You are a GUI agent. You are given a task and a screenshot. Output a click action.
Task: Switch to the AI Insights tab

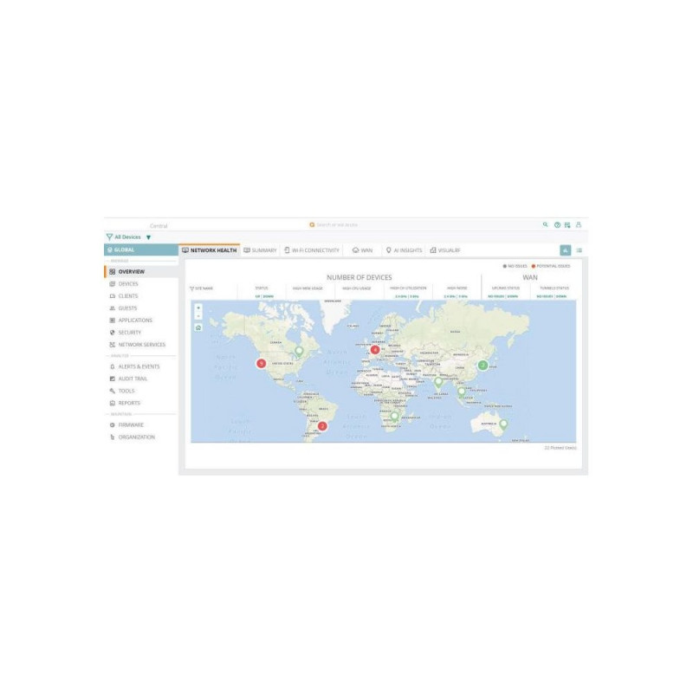(404, 250)
